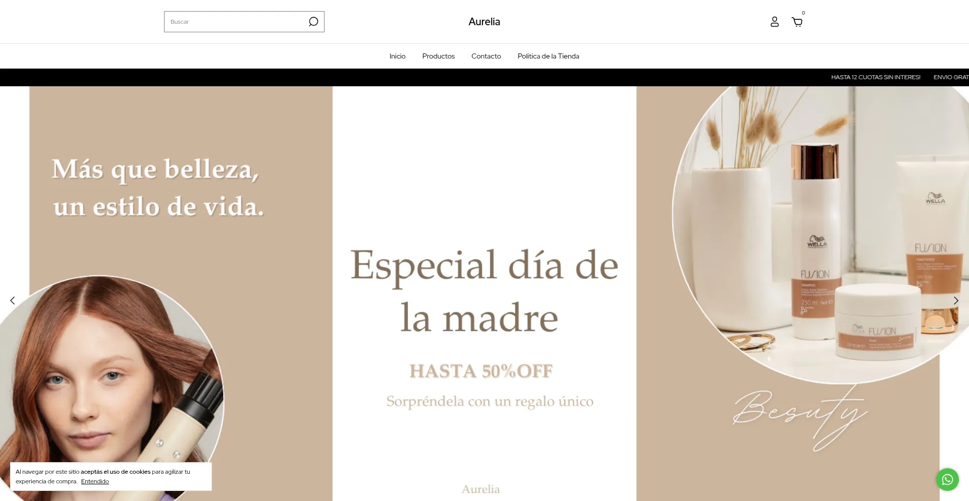Open the user account icon
969x501 pixels.
[774, 22]
